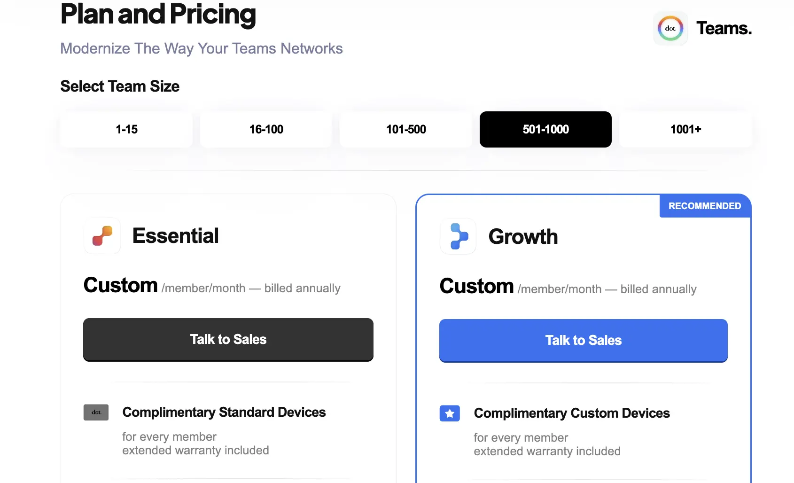
Task: Click the Select Team Size label
Action: click(x=119, y=86)
